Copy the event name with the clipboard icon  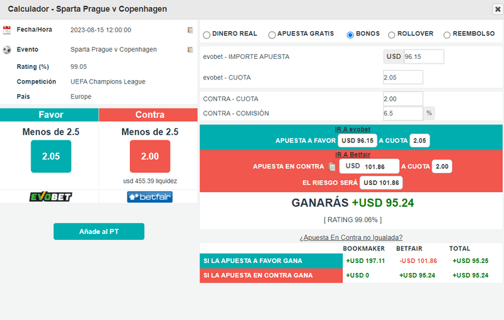190,50
